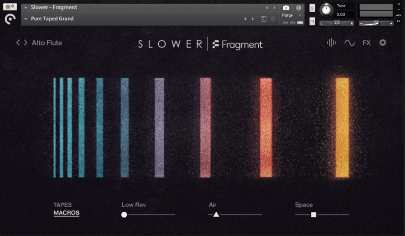This screenshot has height=236, width=405.
Task: Solo the instrument with S button
Action: pos(312,8)
